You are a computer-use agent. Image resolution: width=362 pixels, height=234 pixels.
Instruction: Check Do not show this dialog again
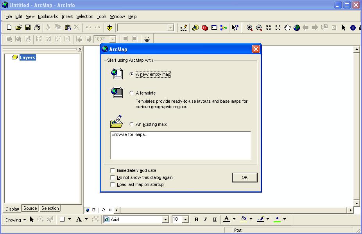pyautogui.click(x=113, y=177)
